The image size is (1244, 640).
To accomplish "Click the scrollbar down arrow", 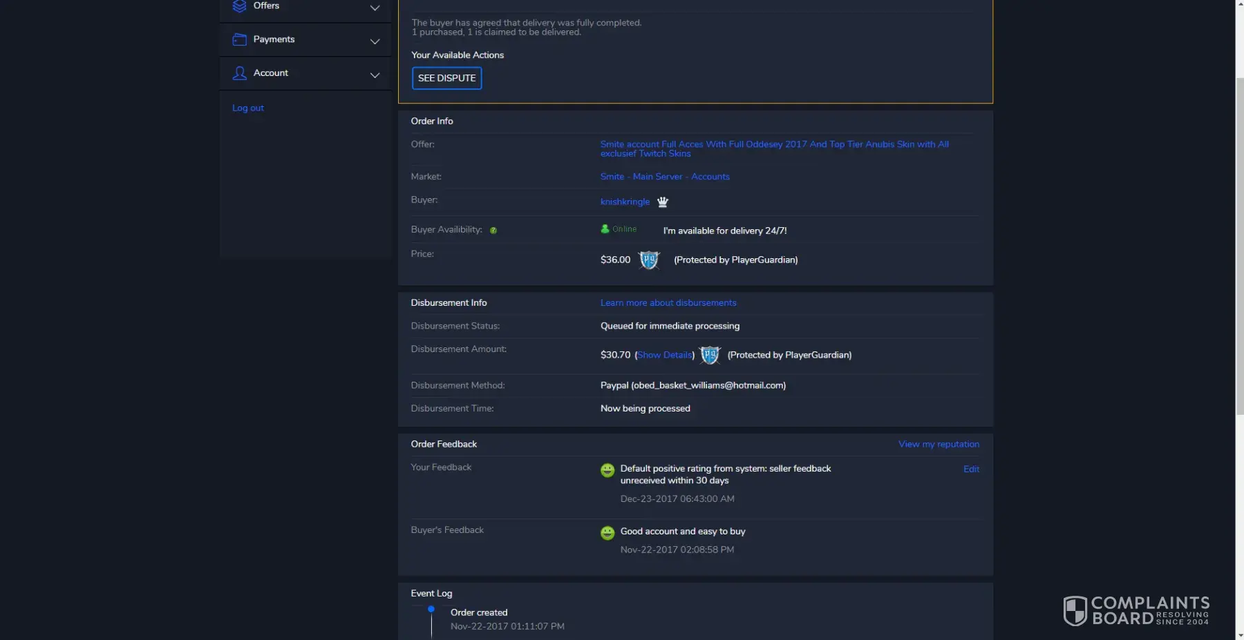I will [1240, 635].
